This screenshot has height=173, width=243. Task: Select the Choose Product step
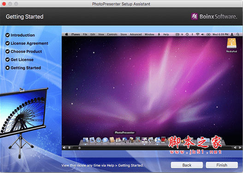[x=24, y=52]
